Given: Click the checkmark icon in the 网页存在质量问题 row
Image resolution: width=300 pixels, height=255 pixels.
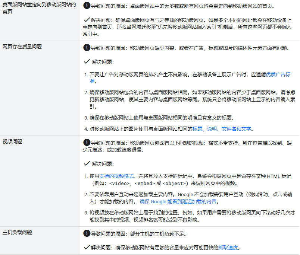Looking at the screenshot, I should [x=87, y=61].
